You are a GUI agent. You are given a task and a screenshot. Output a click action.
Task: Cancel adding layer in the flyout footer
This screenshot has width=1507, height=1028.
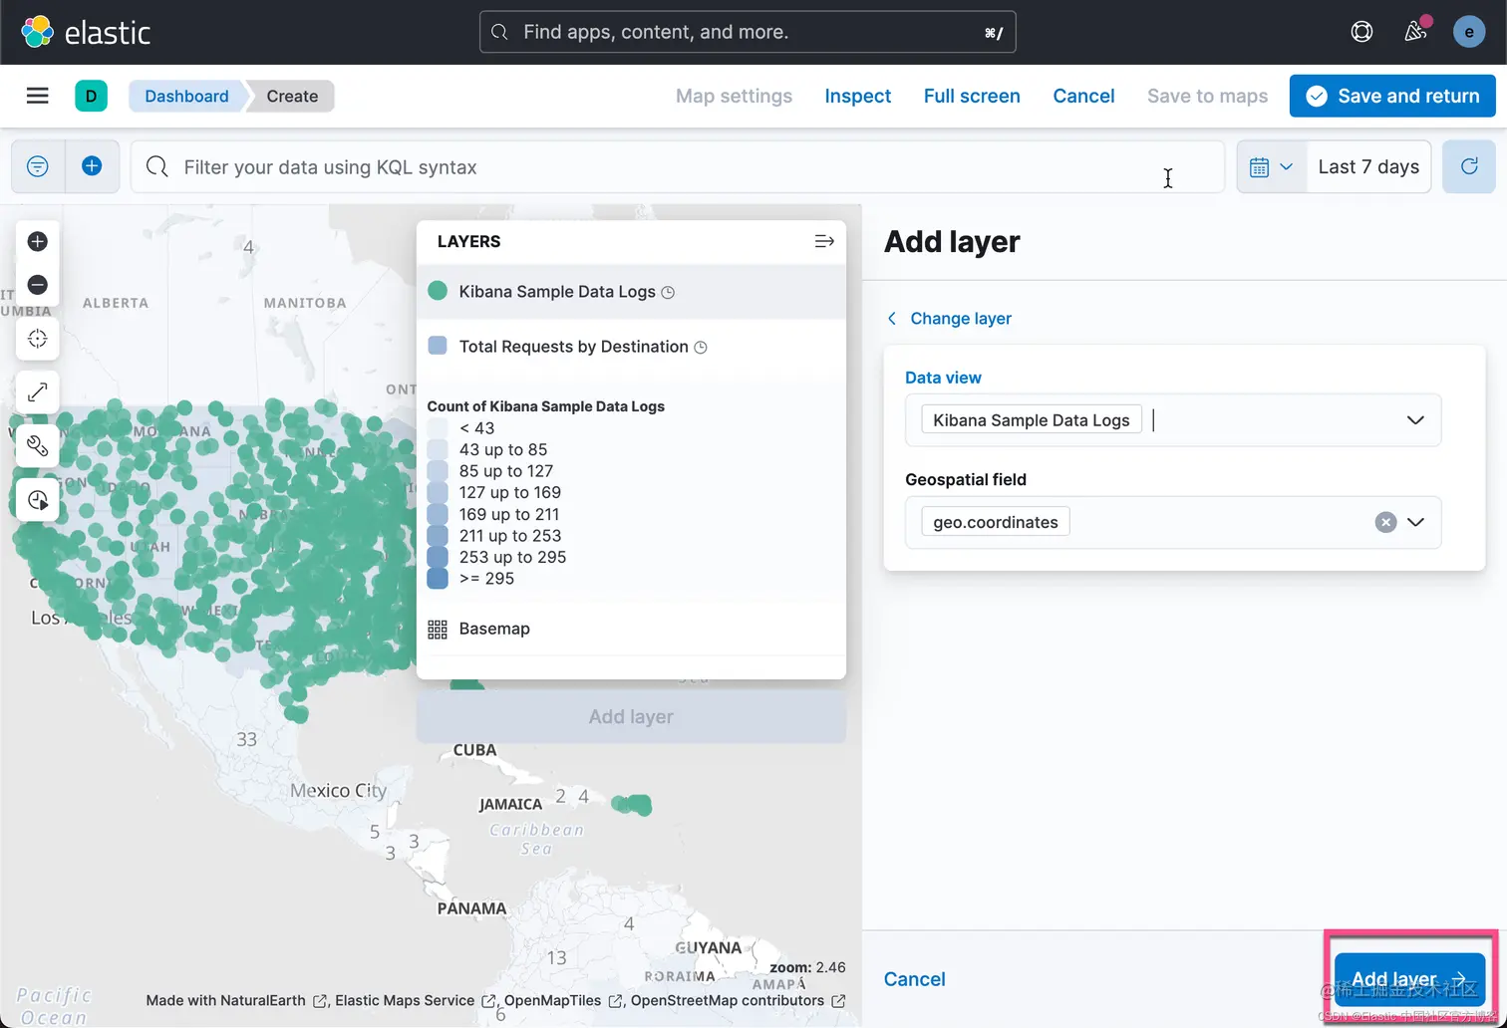pos(914,979)
